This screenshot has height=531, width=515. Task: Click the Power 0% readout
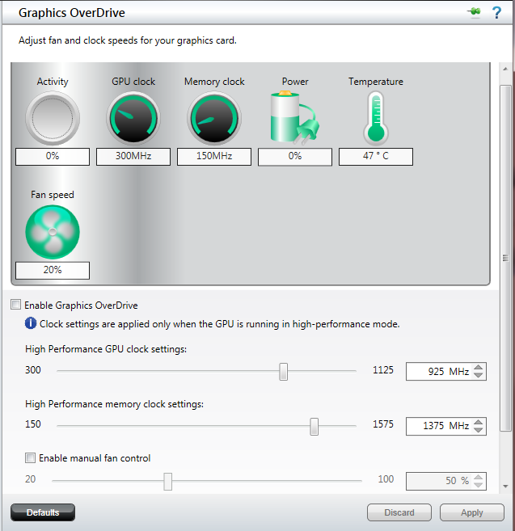[x=295, y=157]
